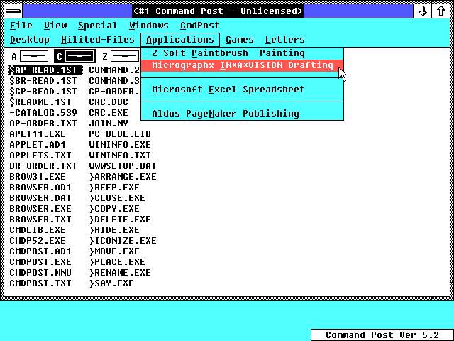Viewport: 454px width, 341px height.
Task: Open the View menu
Action: click(55, 26)
